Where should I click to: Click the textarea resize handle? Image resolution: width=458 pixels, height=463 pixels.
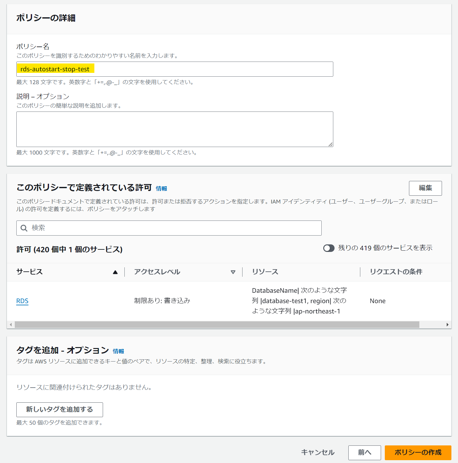(x=331, y=144)
